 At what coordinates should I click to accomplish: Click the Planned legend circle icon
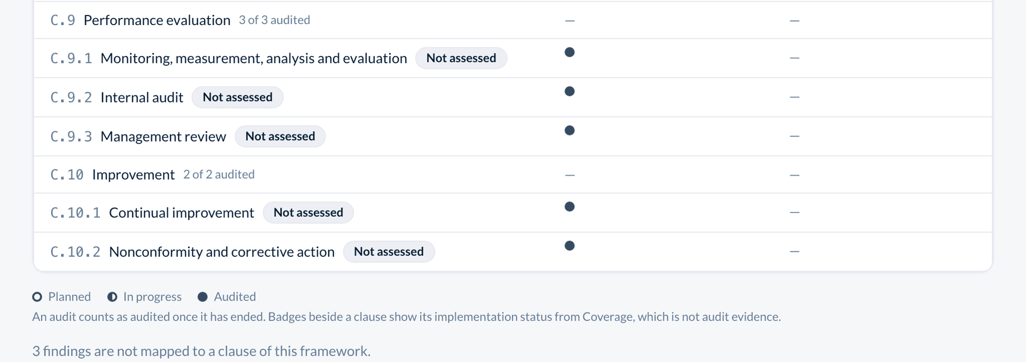click(37, 297)
